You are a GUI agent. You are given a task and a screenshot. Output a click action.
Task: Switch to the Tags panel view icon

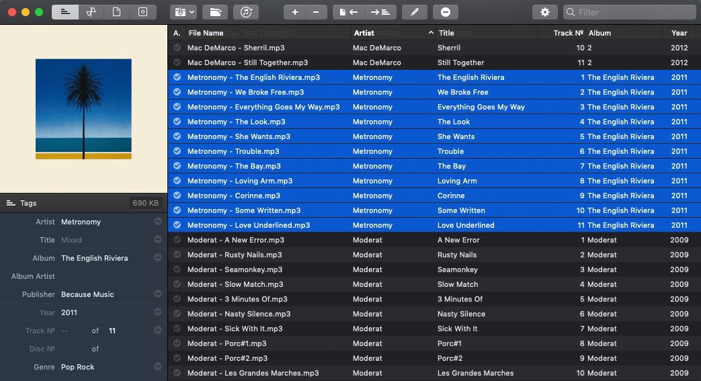point(65,12)
